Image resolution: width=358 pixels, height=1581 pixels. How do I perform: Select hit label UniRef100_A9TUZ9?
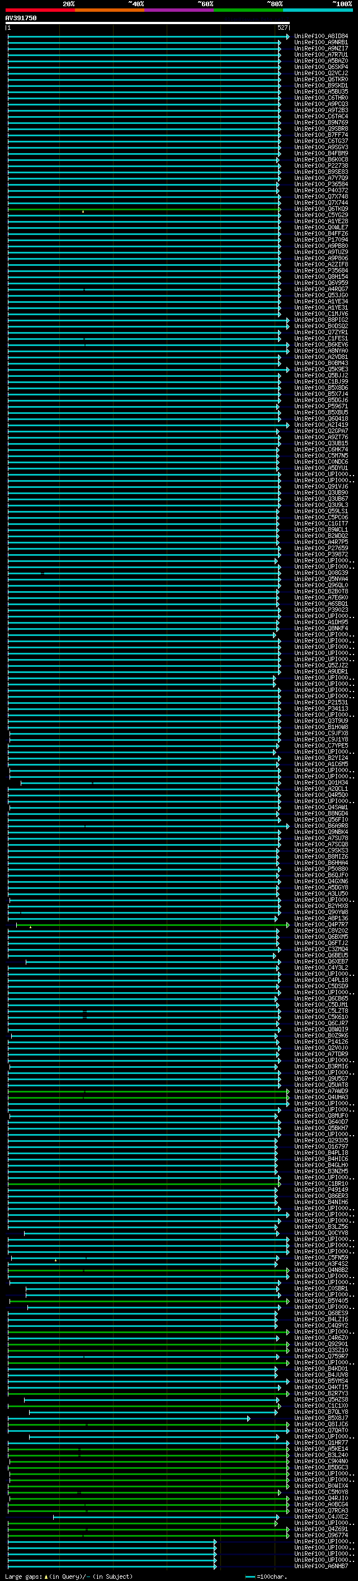[x=321, y=252]
